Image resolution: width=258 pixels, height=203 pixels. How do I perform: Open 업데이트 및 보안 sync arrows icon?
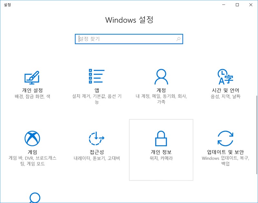pyautogui.click(x=225, y=138)
